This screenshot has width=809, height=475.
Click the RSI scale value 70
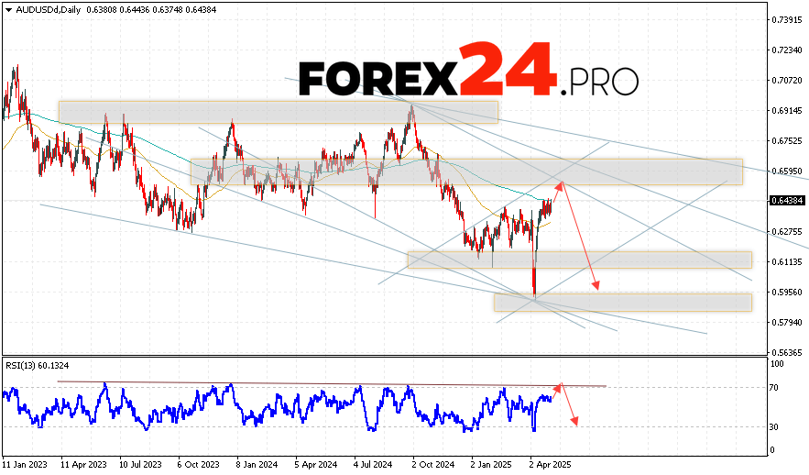pyautogui.click(x=774, y=388)
